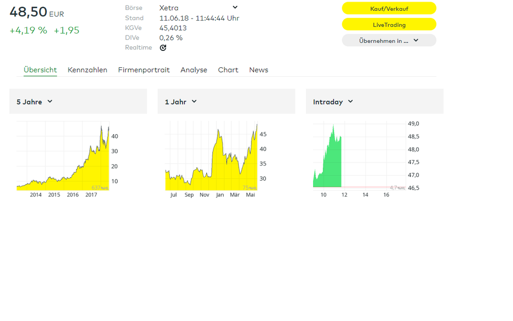Click the Xetra exchange name

pyautogui.click(x=169, y=8)
